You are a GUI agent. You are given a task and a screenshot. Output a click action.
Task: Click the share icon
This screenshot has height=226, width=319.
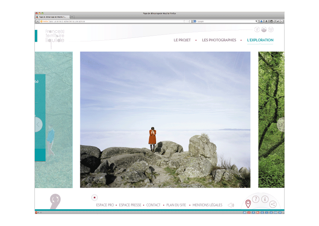pos(272,205)
